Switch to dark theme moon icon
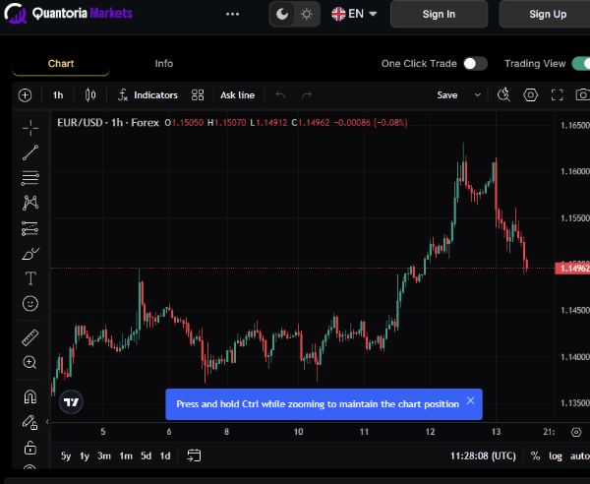 (282, 15)
